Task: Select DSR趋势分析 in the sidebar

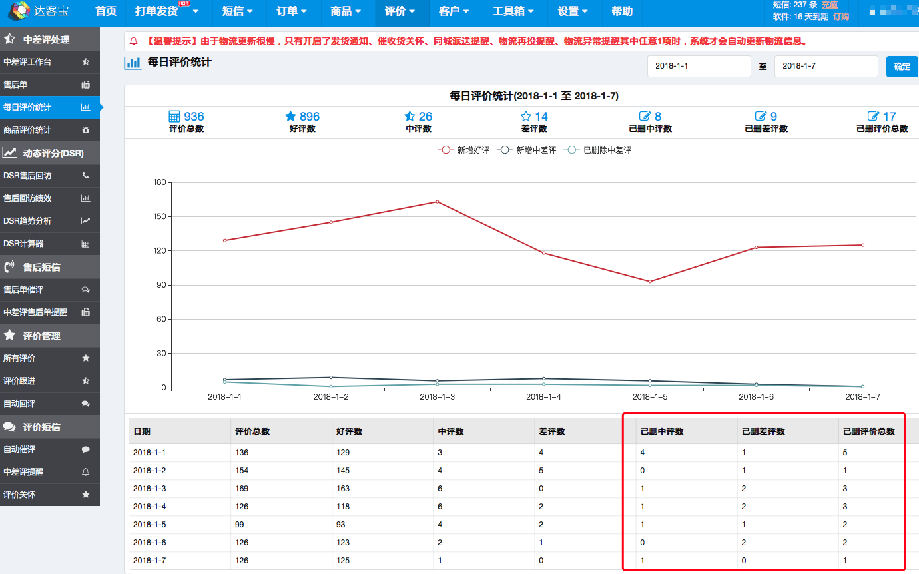Action: 50,221
